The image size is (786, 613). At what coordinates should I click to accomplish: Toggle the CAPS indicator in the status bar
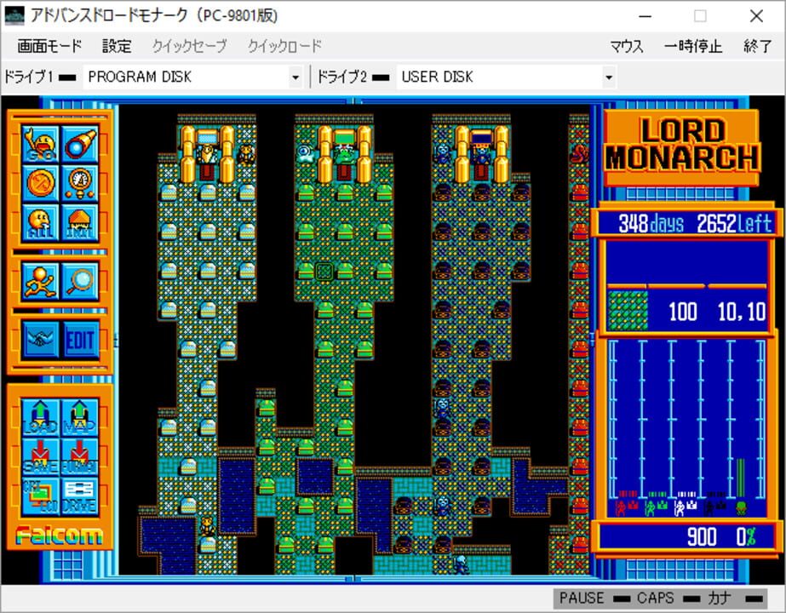click(654, 598)
